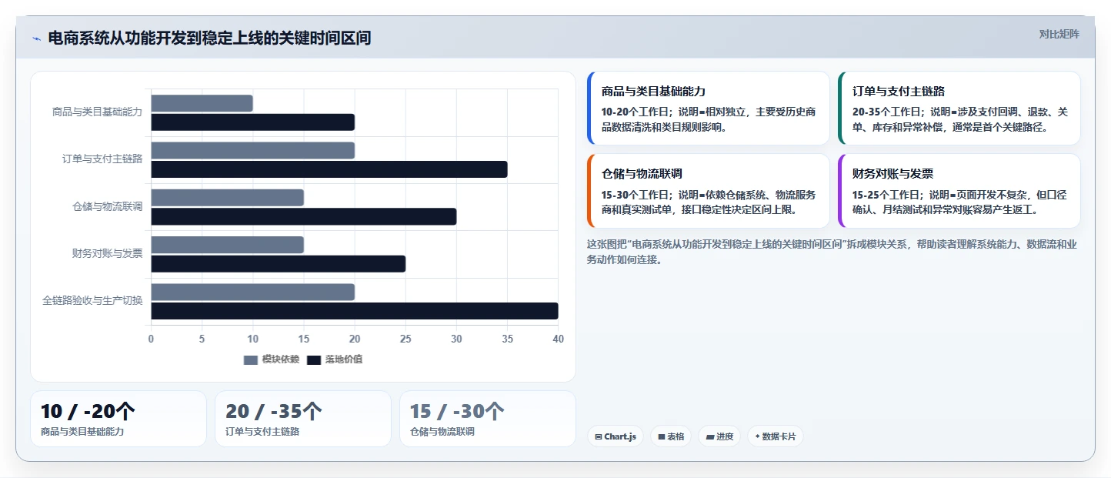
Task: Click the x-axis tick label 0
Action: 151,339
